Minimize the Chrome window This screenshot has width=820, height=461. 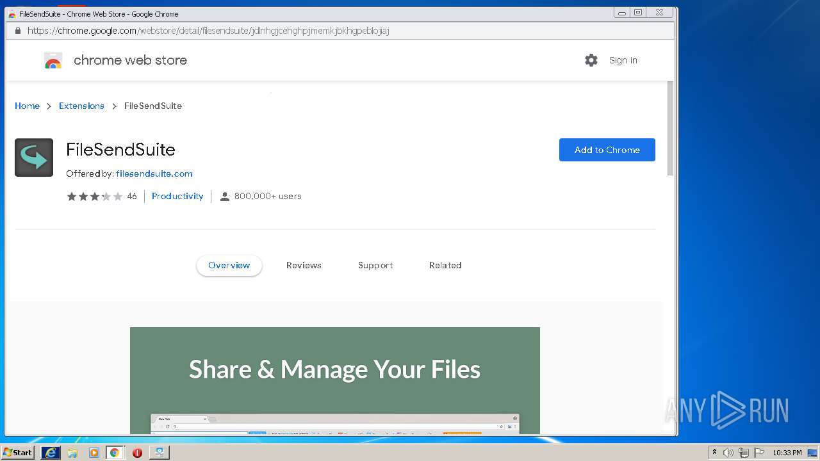coord(621,12)
